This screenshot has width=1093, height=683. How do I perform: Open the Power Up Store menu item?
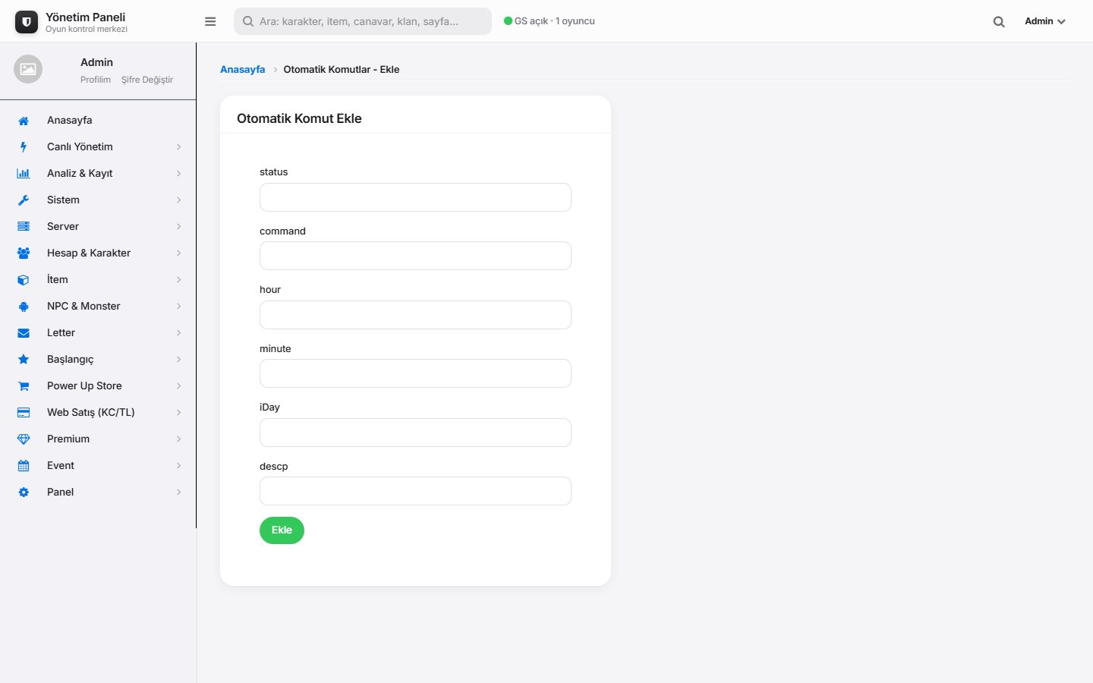point(98,386)
